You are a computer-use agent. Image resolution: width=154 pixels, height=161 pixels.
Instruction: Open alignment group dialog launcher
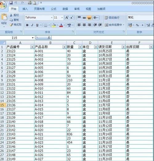tap(124, 31)
